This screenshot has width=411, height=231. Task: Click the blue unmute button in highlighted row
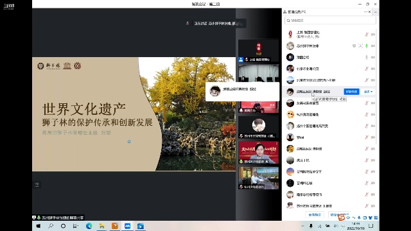351,92
